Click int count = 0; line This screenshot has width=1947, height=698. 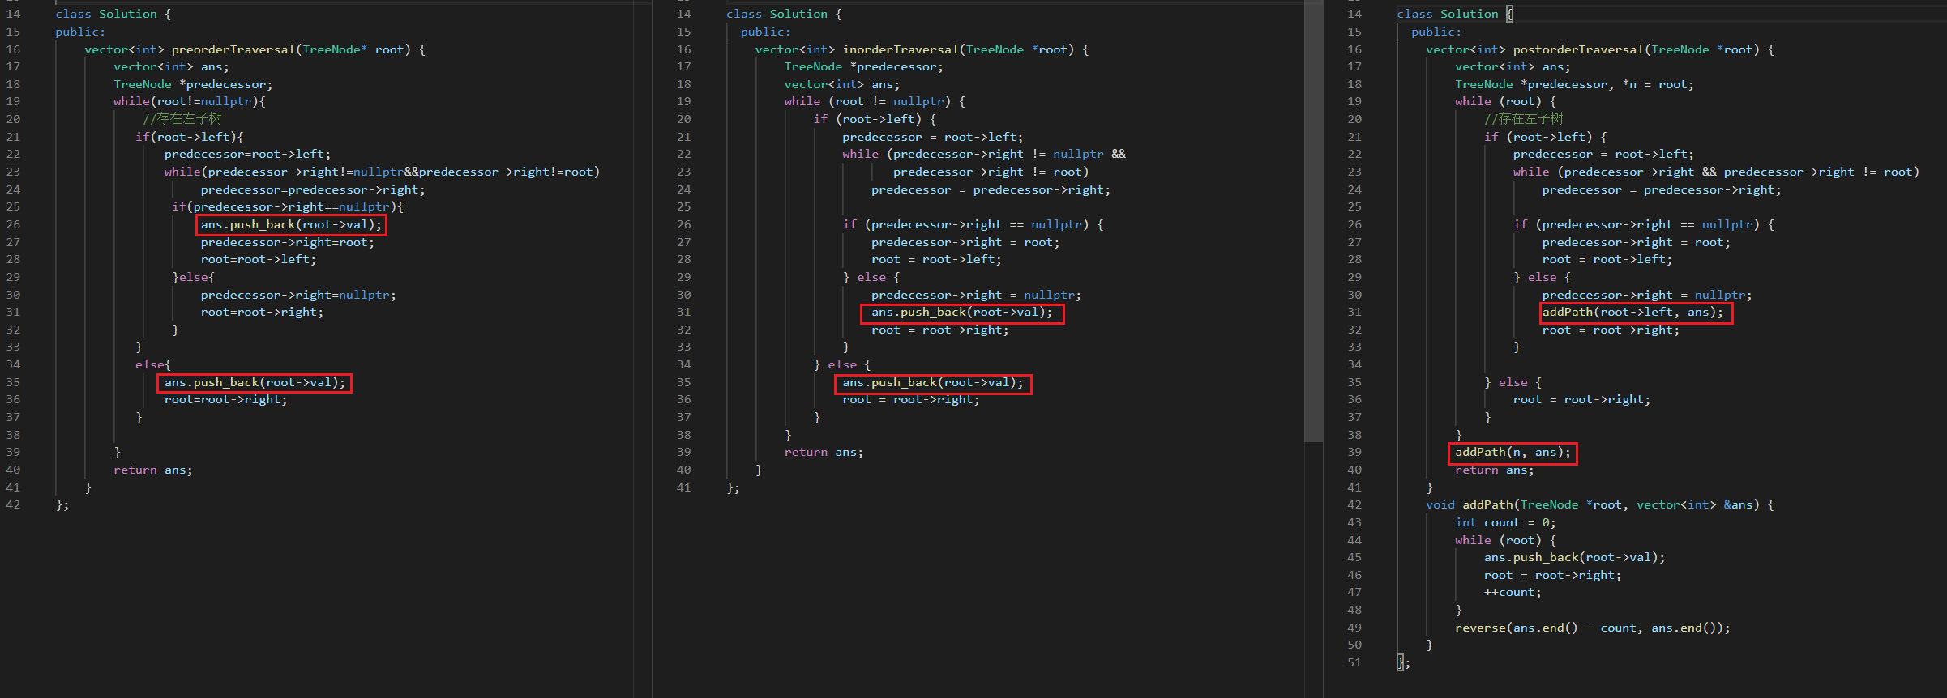[x=1505, y=523]
